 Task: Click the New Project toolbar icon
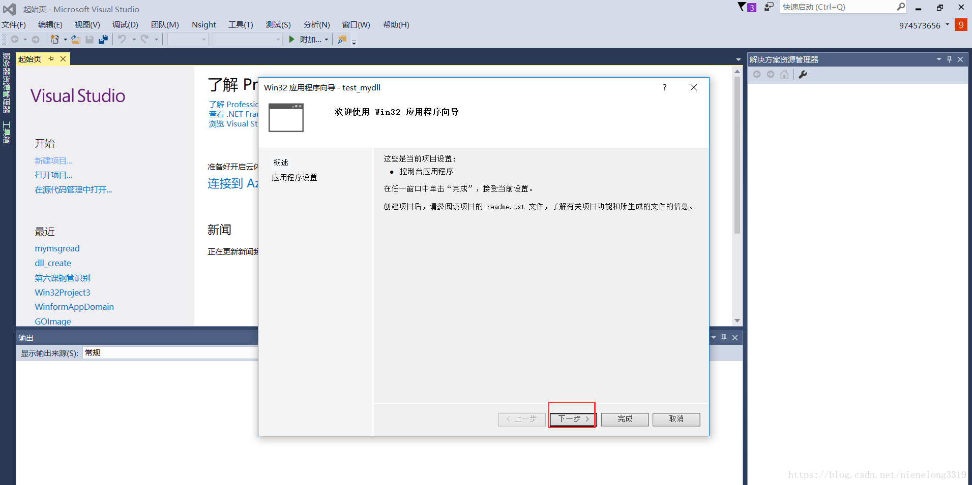(54, 39)
